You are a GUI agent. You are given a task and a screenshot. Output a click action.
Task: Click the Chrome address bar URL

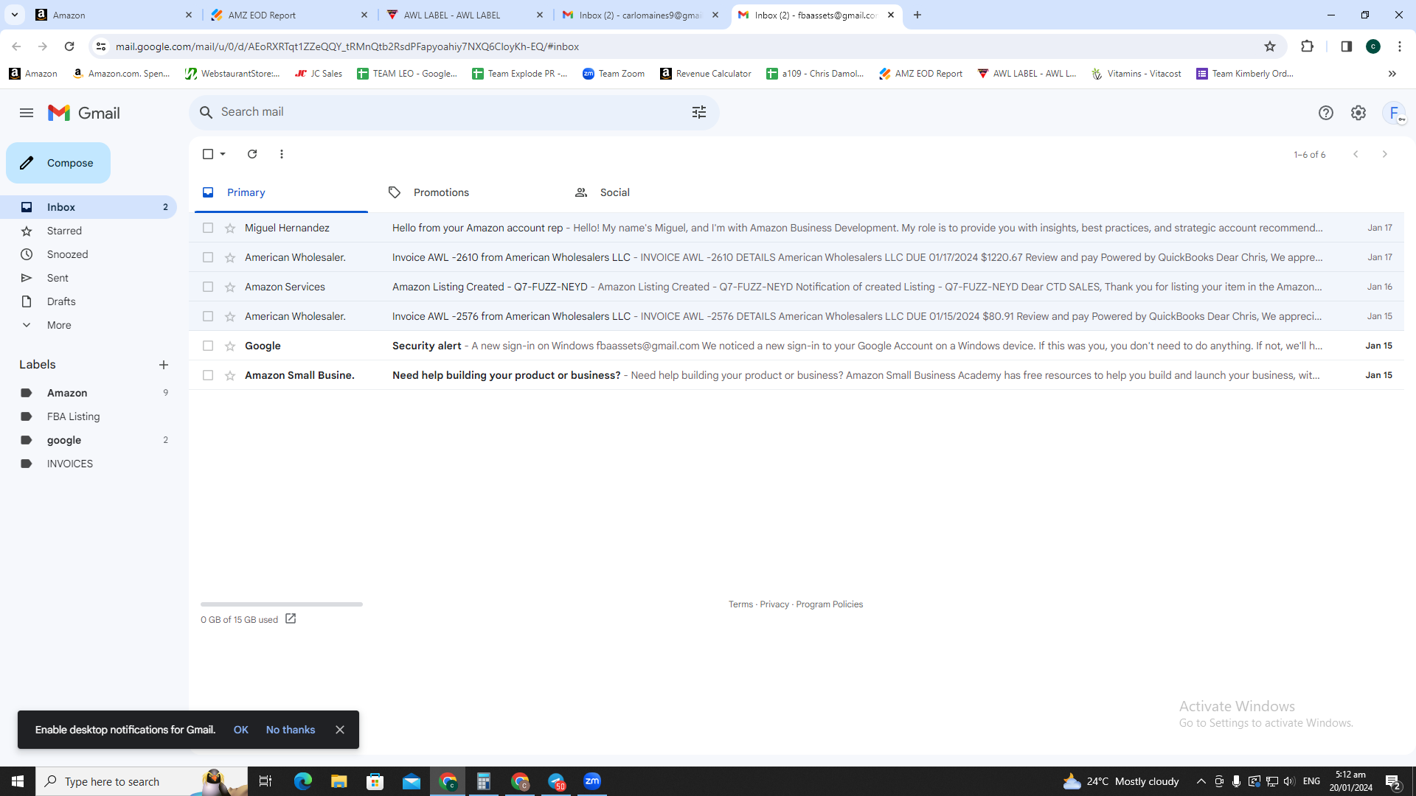[347, 46]
